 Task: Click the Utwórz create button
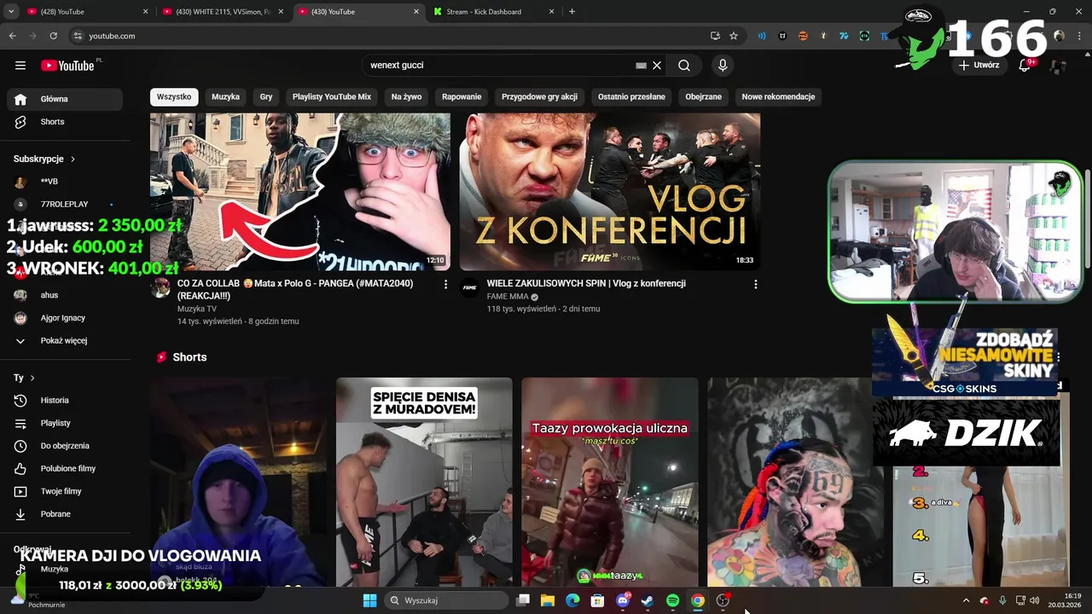[979, 66]
